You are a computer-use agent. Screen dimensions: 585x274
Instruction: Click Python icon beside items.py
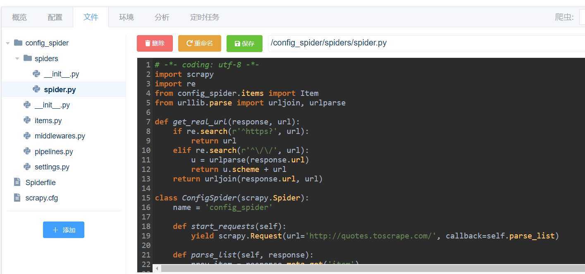(x=27, y=120)
